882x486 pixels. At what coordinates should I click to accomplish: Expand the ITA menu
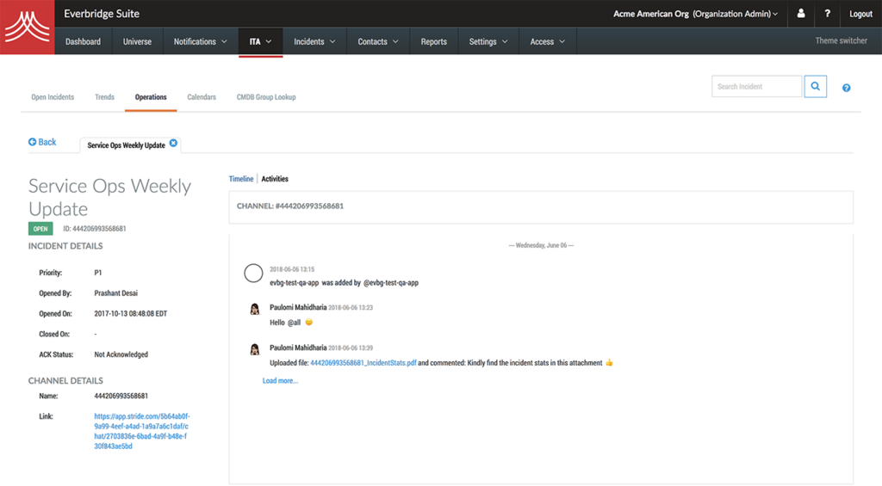pyautogui.click(x=260, y=41)
